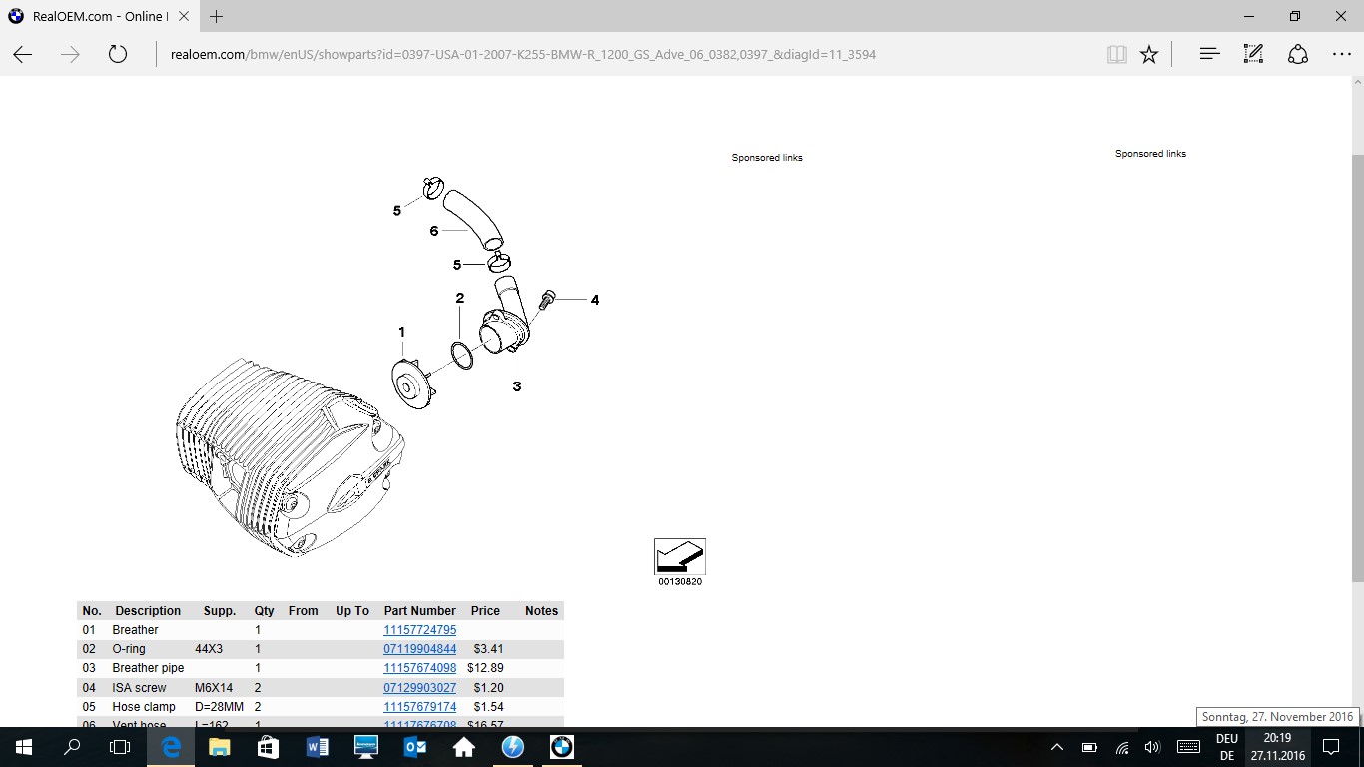Click the monitor app on taskbar

pyautogui.click(x=366, y=747)
